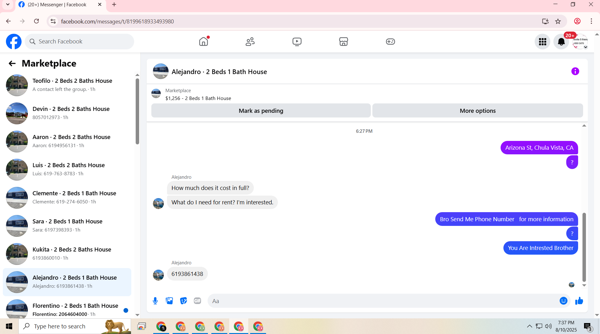Viewport: 600px width, 334px height.
Task: Open a new browser tab
Action: tap(114, 5)
